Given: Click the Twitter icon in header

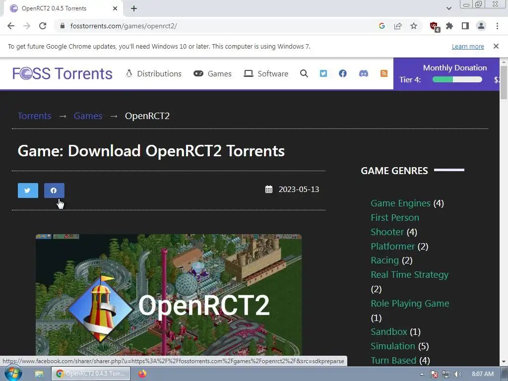Looking at the screenshot, I should click(323, 73).
